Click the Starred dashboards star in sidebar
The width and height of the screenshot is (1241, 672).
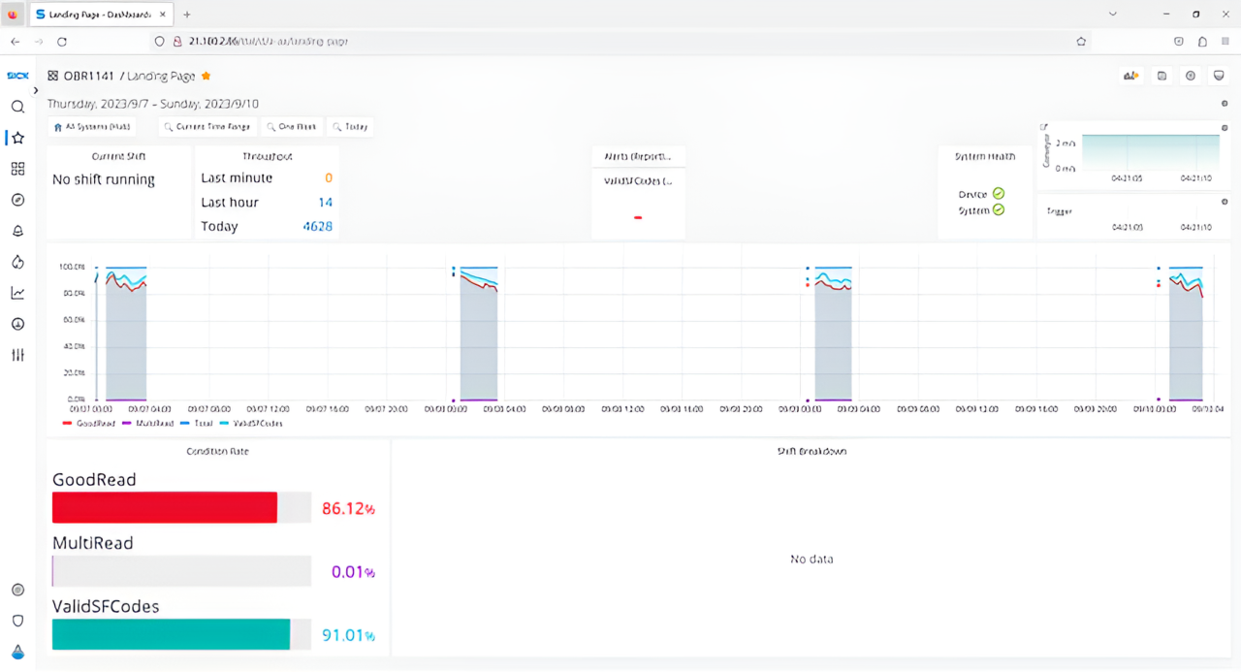click(x=17, y=138)
